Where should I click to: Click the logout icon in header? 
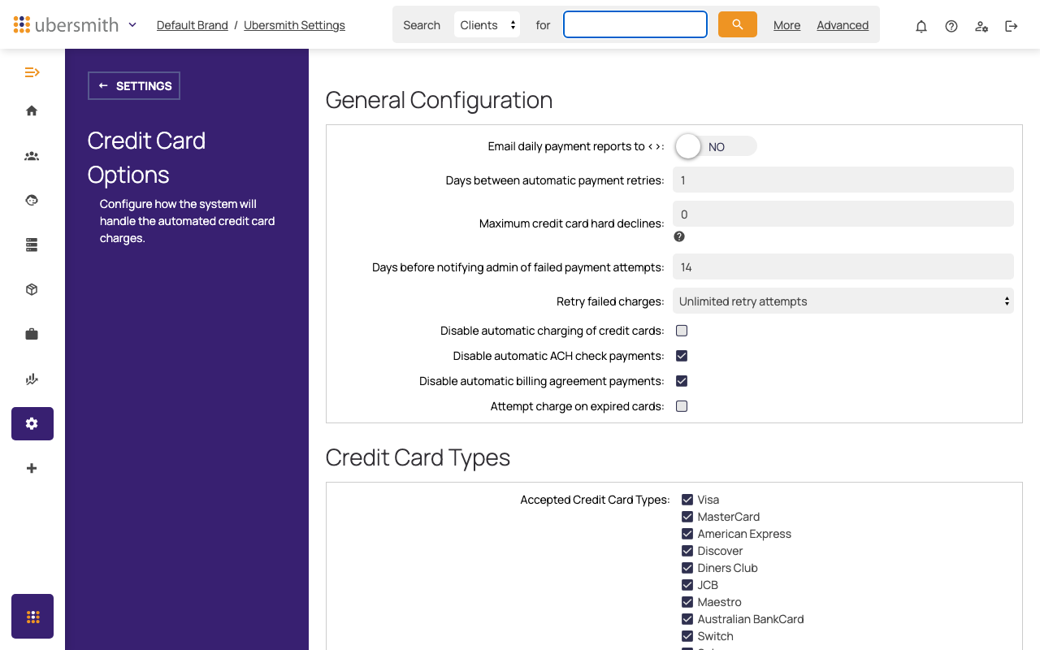1012,26
